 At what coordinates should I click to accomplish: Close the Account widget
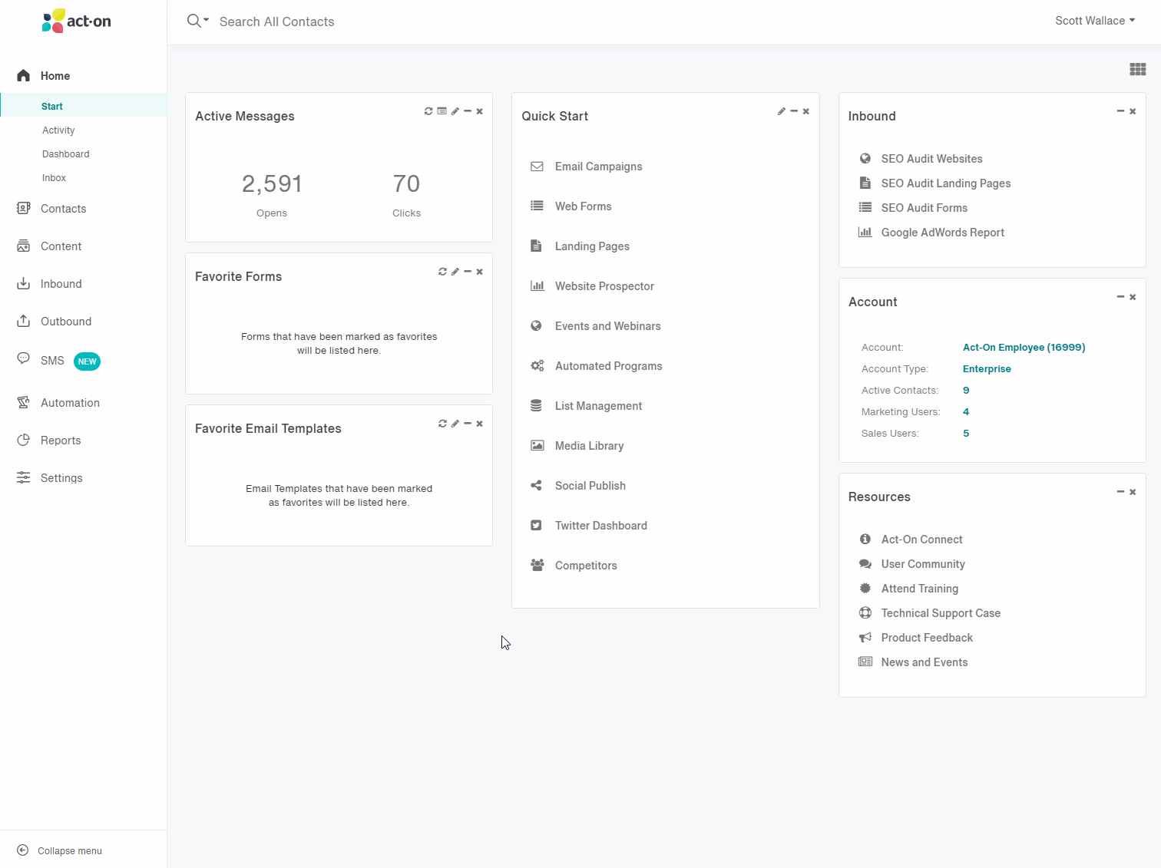(1133, 297)
